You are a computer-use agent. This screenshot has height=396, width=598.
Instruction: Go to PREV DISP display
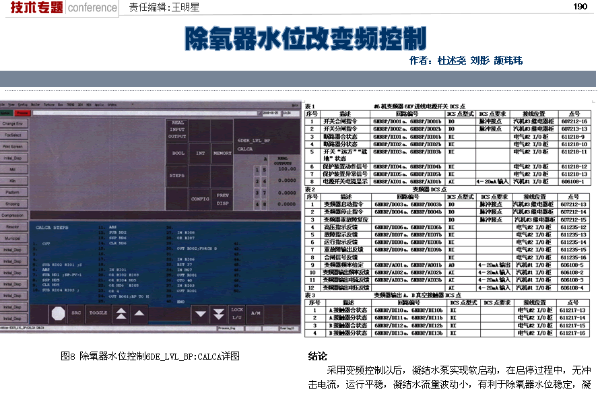222,199
